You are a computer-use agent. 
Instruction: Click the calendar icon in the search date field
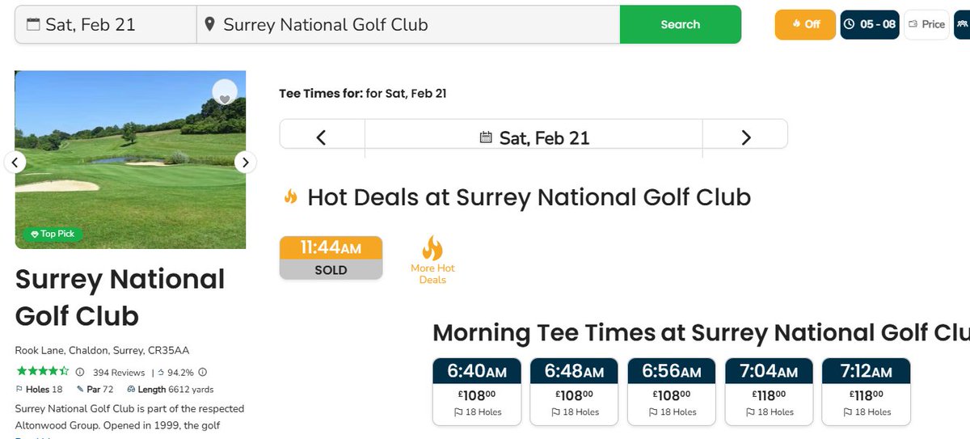(33, 24)
